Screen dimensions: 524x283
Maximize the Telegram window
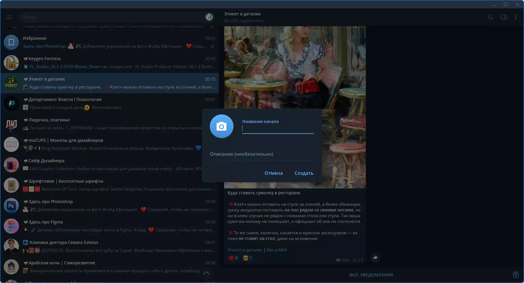[x=506, y=4]
